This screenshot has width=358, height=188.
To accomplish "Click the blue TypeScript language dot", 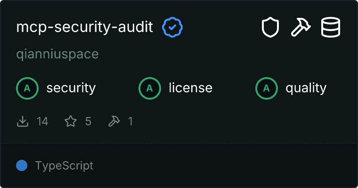I will click(22, 165).
